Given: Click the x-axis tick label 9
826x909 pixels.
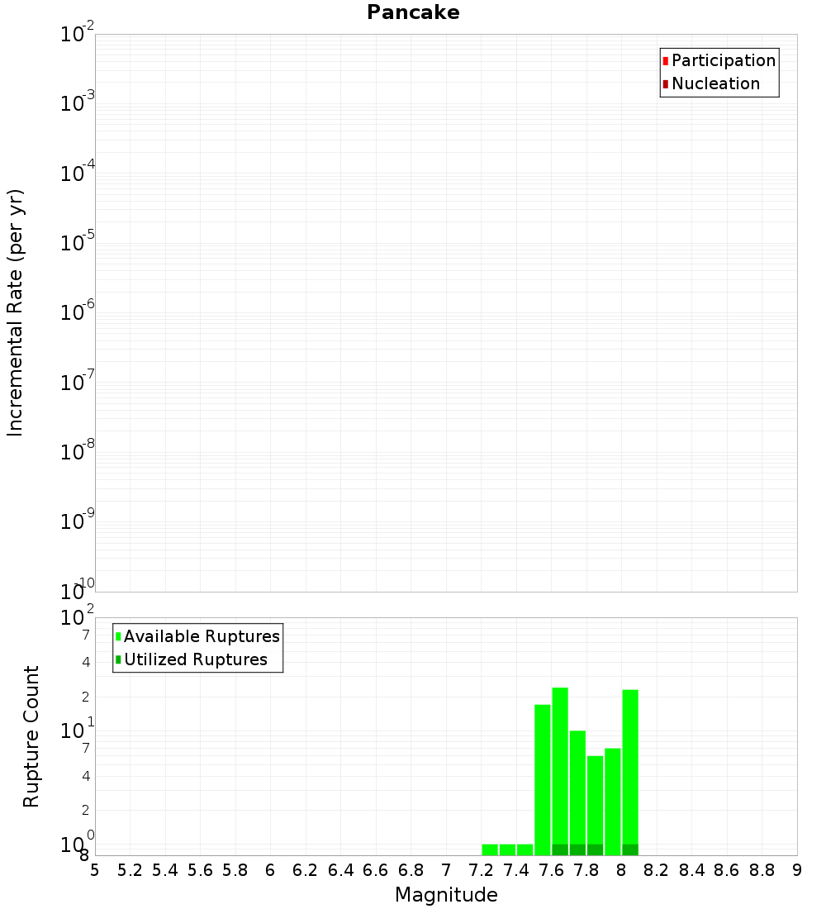Looking at the screenshot, I should coord(797,870).
